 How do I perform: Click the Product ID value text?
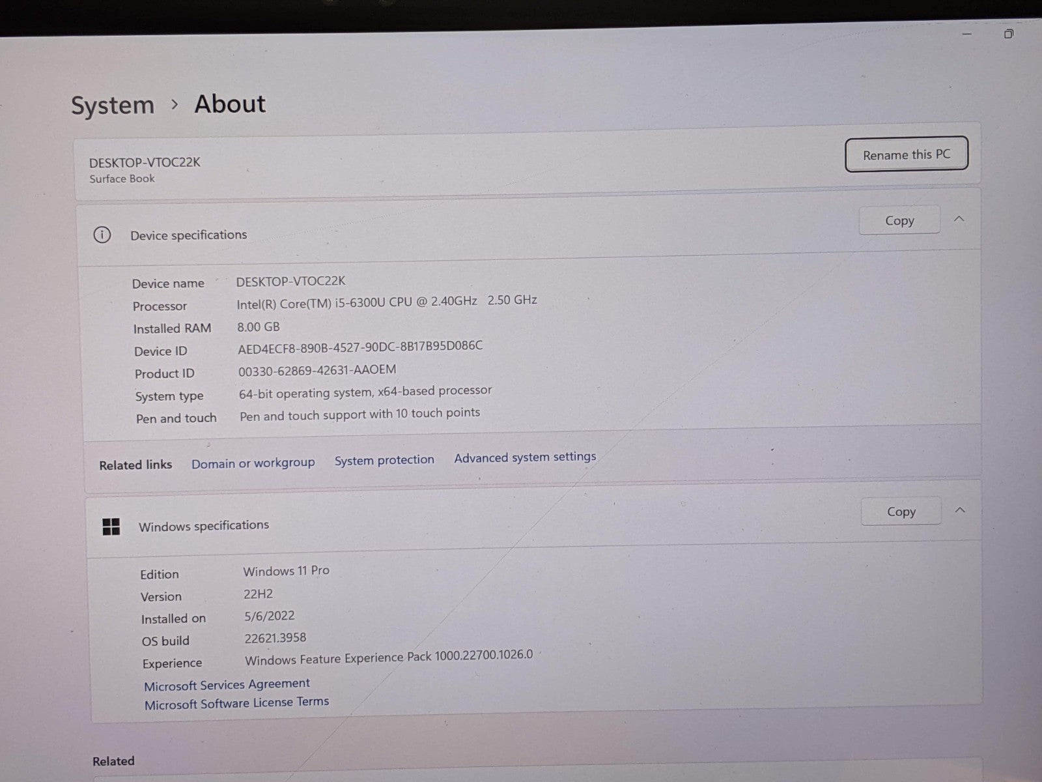[x=317, y=370]
